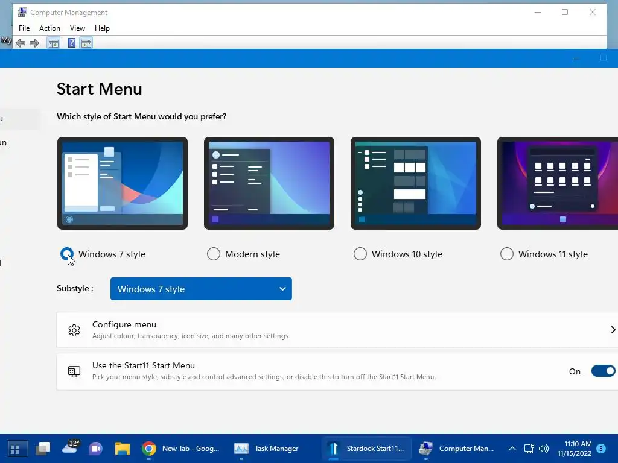Viewport: 618px width, 463px height.
Task: Click the network icon in system tray
Action: click(x=529, y=449)
